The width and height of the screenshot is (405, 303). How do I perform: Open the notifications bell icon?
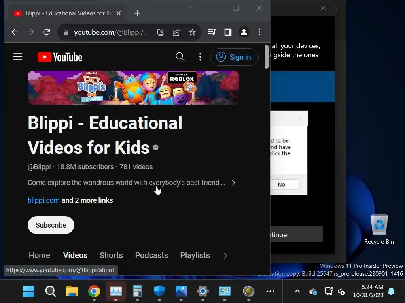tap(391, 292)
